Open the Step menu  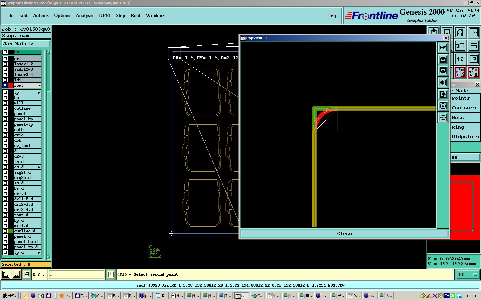[120, 15]
